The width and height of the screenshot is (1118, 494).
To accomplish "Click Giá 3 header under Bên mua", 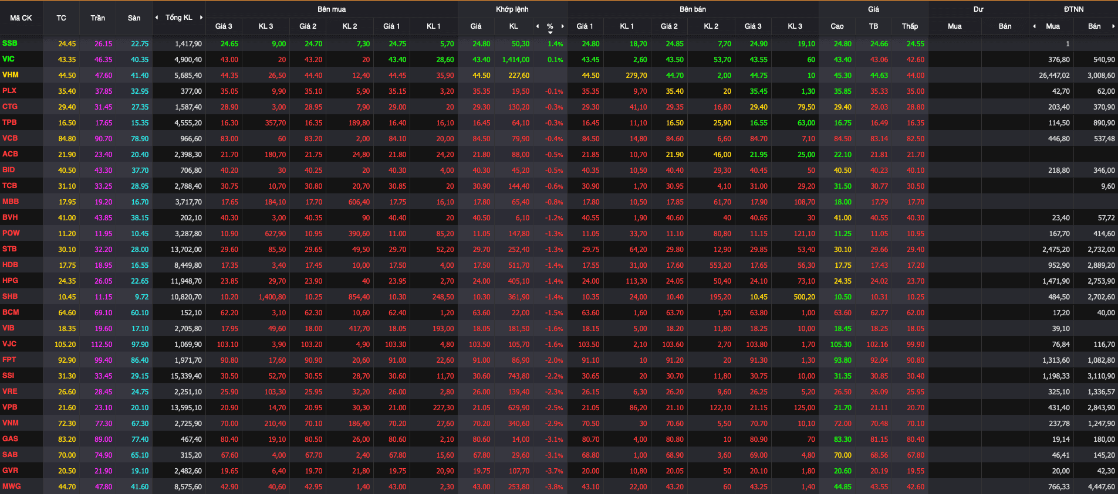I will [x=224, y=26].
